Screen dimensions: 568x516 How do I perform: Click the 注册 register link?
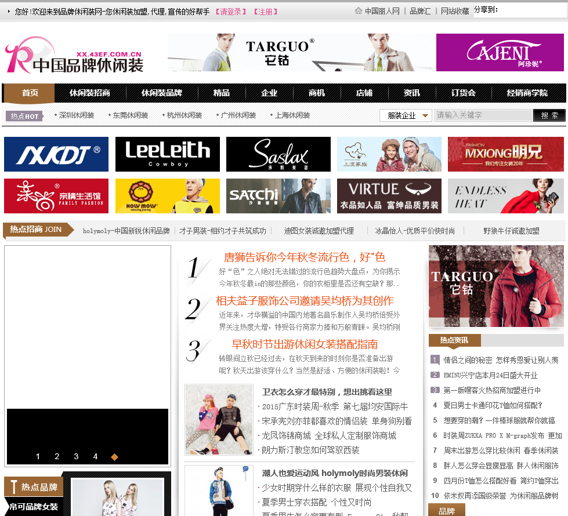[x=266, y=12]
